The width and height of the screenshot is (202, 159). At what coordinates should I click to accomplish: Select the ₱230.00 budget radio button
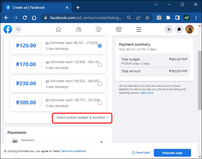point(100,84)
